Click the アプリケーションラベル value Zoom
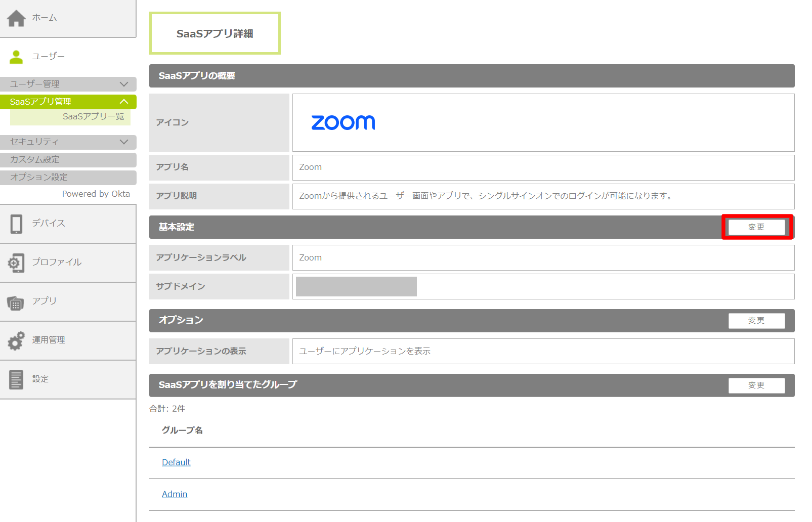812x522 pixels. (x=543, y=258)
